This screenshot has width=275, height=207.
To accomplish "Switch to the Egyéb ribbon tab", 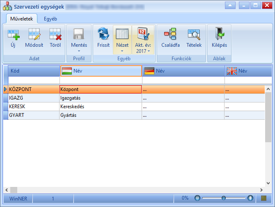I will pos(50,19).
